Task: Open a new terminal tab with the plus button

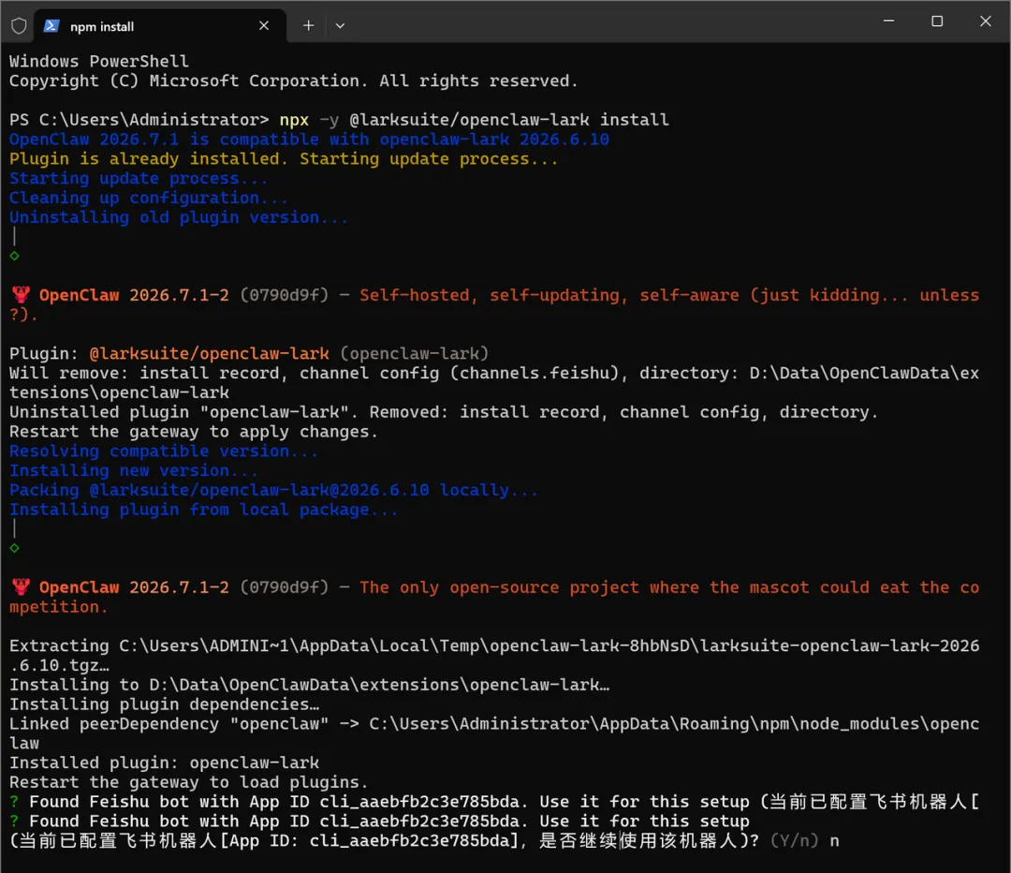Action: pos(308,26)
